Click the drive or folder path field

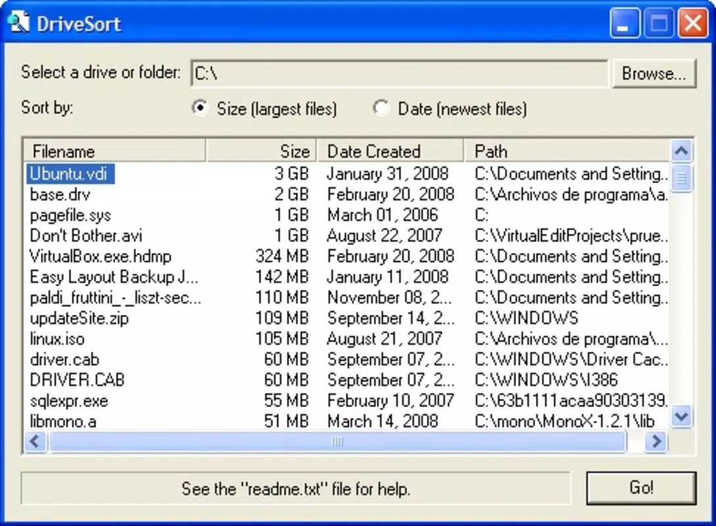tap(400, 73)
